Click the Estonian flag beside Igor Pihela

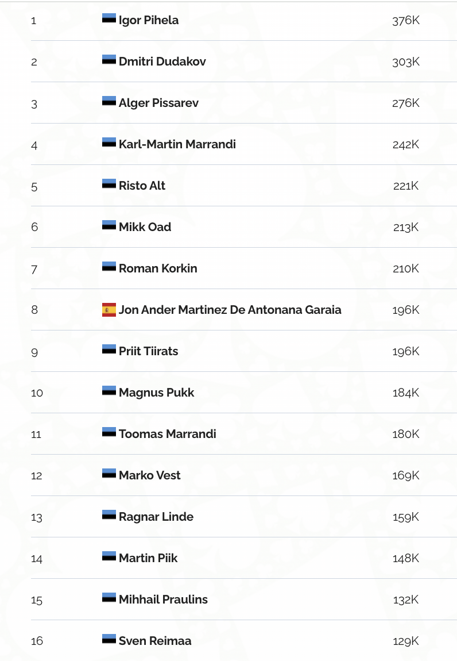pyautogui.click(x=109, y=18)
